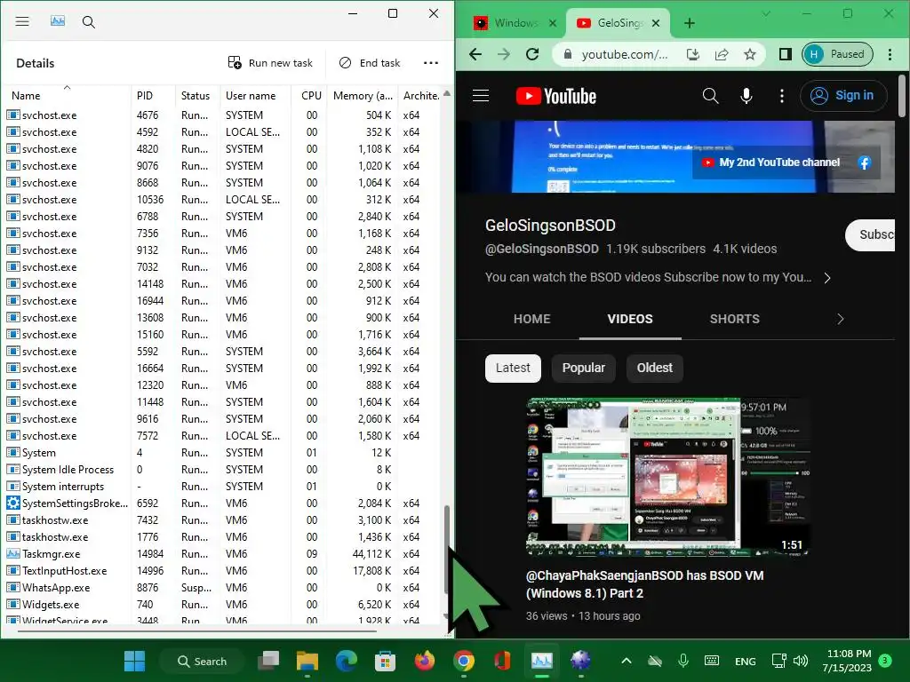This screenshot has height=682, width=910.
Task: Click Sign in on YouTube
Action: click(x=844, y=96)
